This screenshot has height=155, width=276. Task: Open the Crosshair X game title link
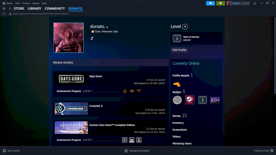pyautogui.click(x=96, y=106)
